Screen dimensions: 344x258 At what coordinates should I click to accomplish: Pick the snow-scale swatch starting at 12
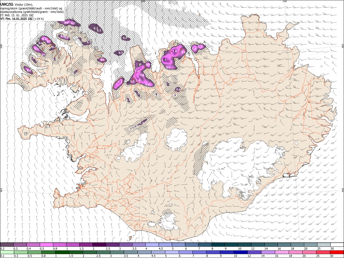[258, 245]
